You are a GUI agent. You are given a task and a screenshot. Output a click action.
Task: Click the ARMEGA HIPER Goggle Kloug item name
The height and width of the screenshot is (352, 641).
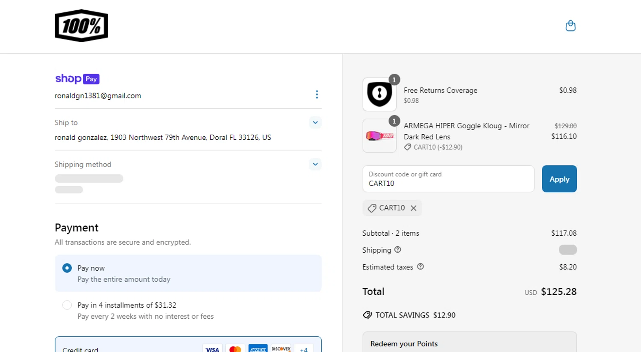(x=467, y=131)
